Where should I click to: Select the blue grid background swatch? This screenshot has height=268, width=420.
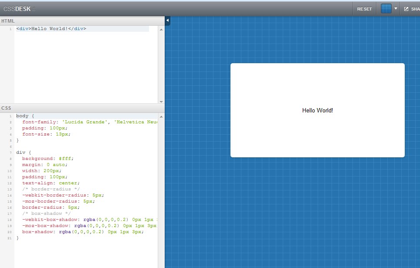tap(386, 9)
